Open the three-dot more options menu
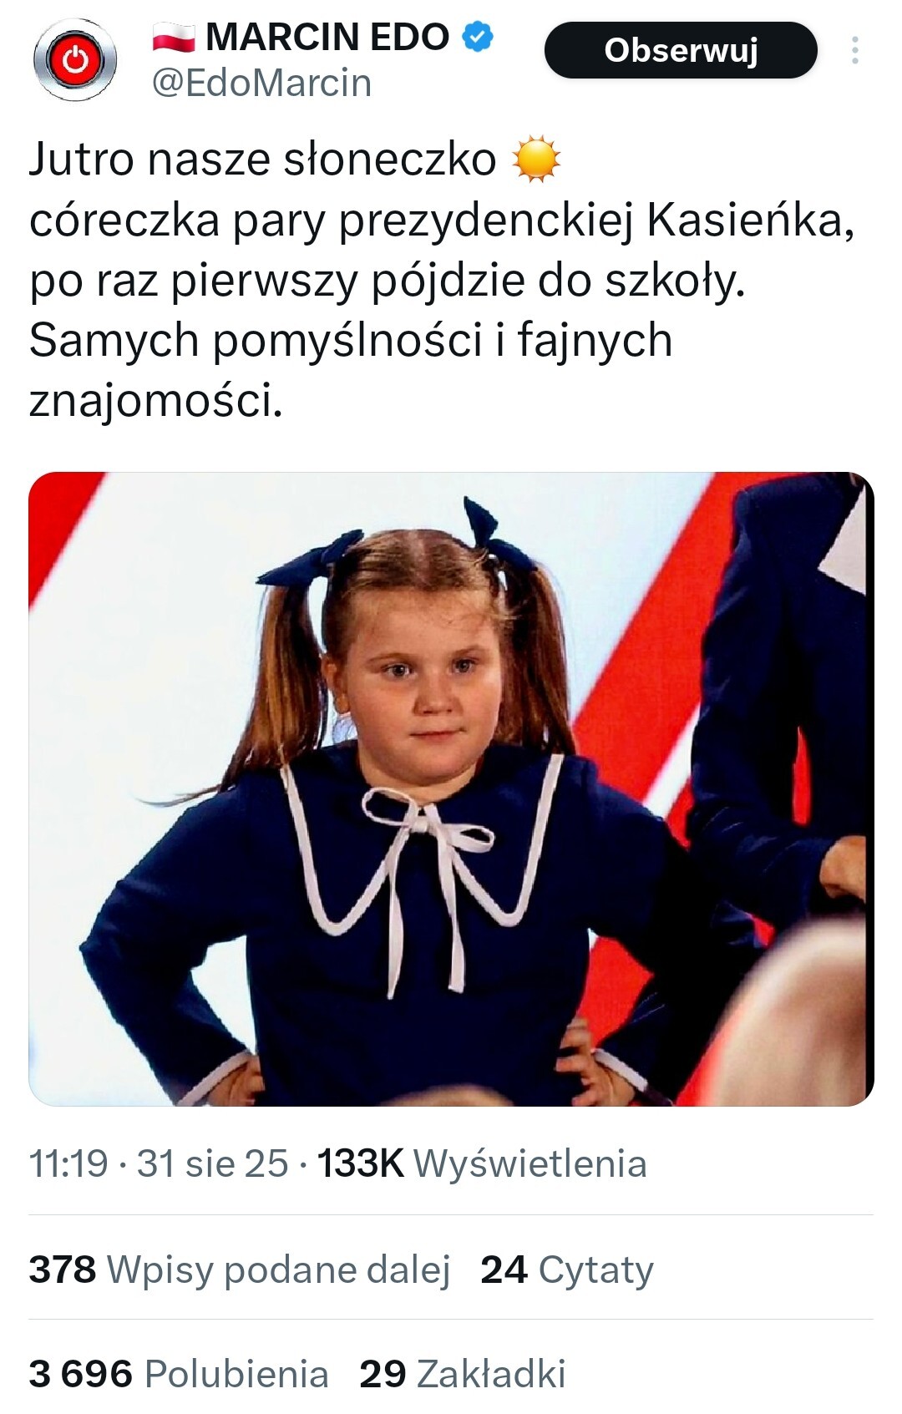 coord(854,50)
